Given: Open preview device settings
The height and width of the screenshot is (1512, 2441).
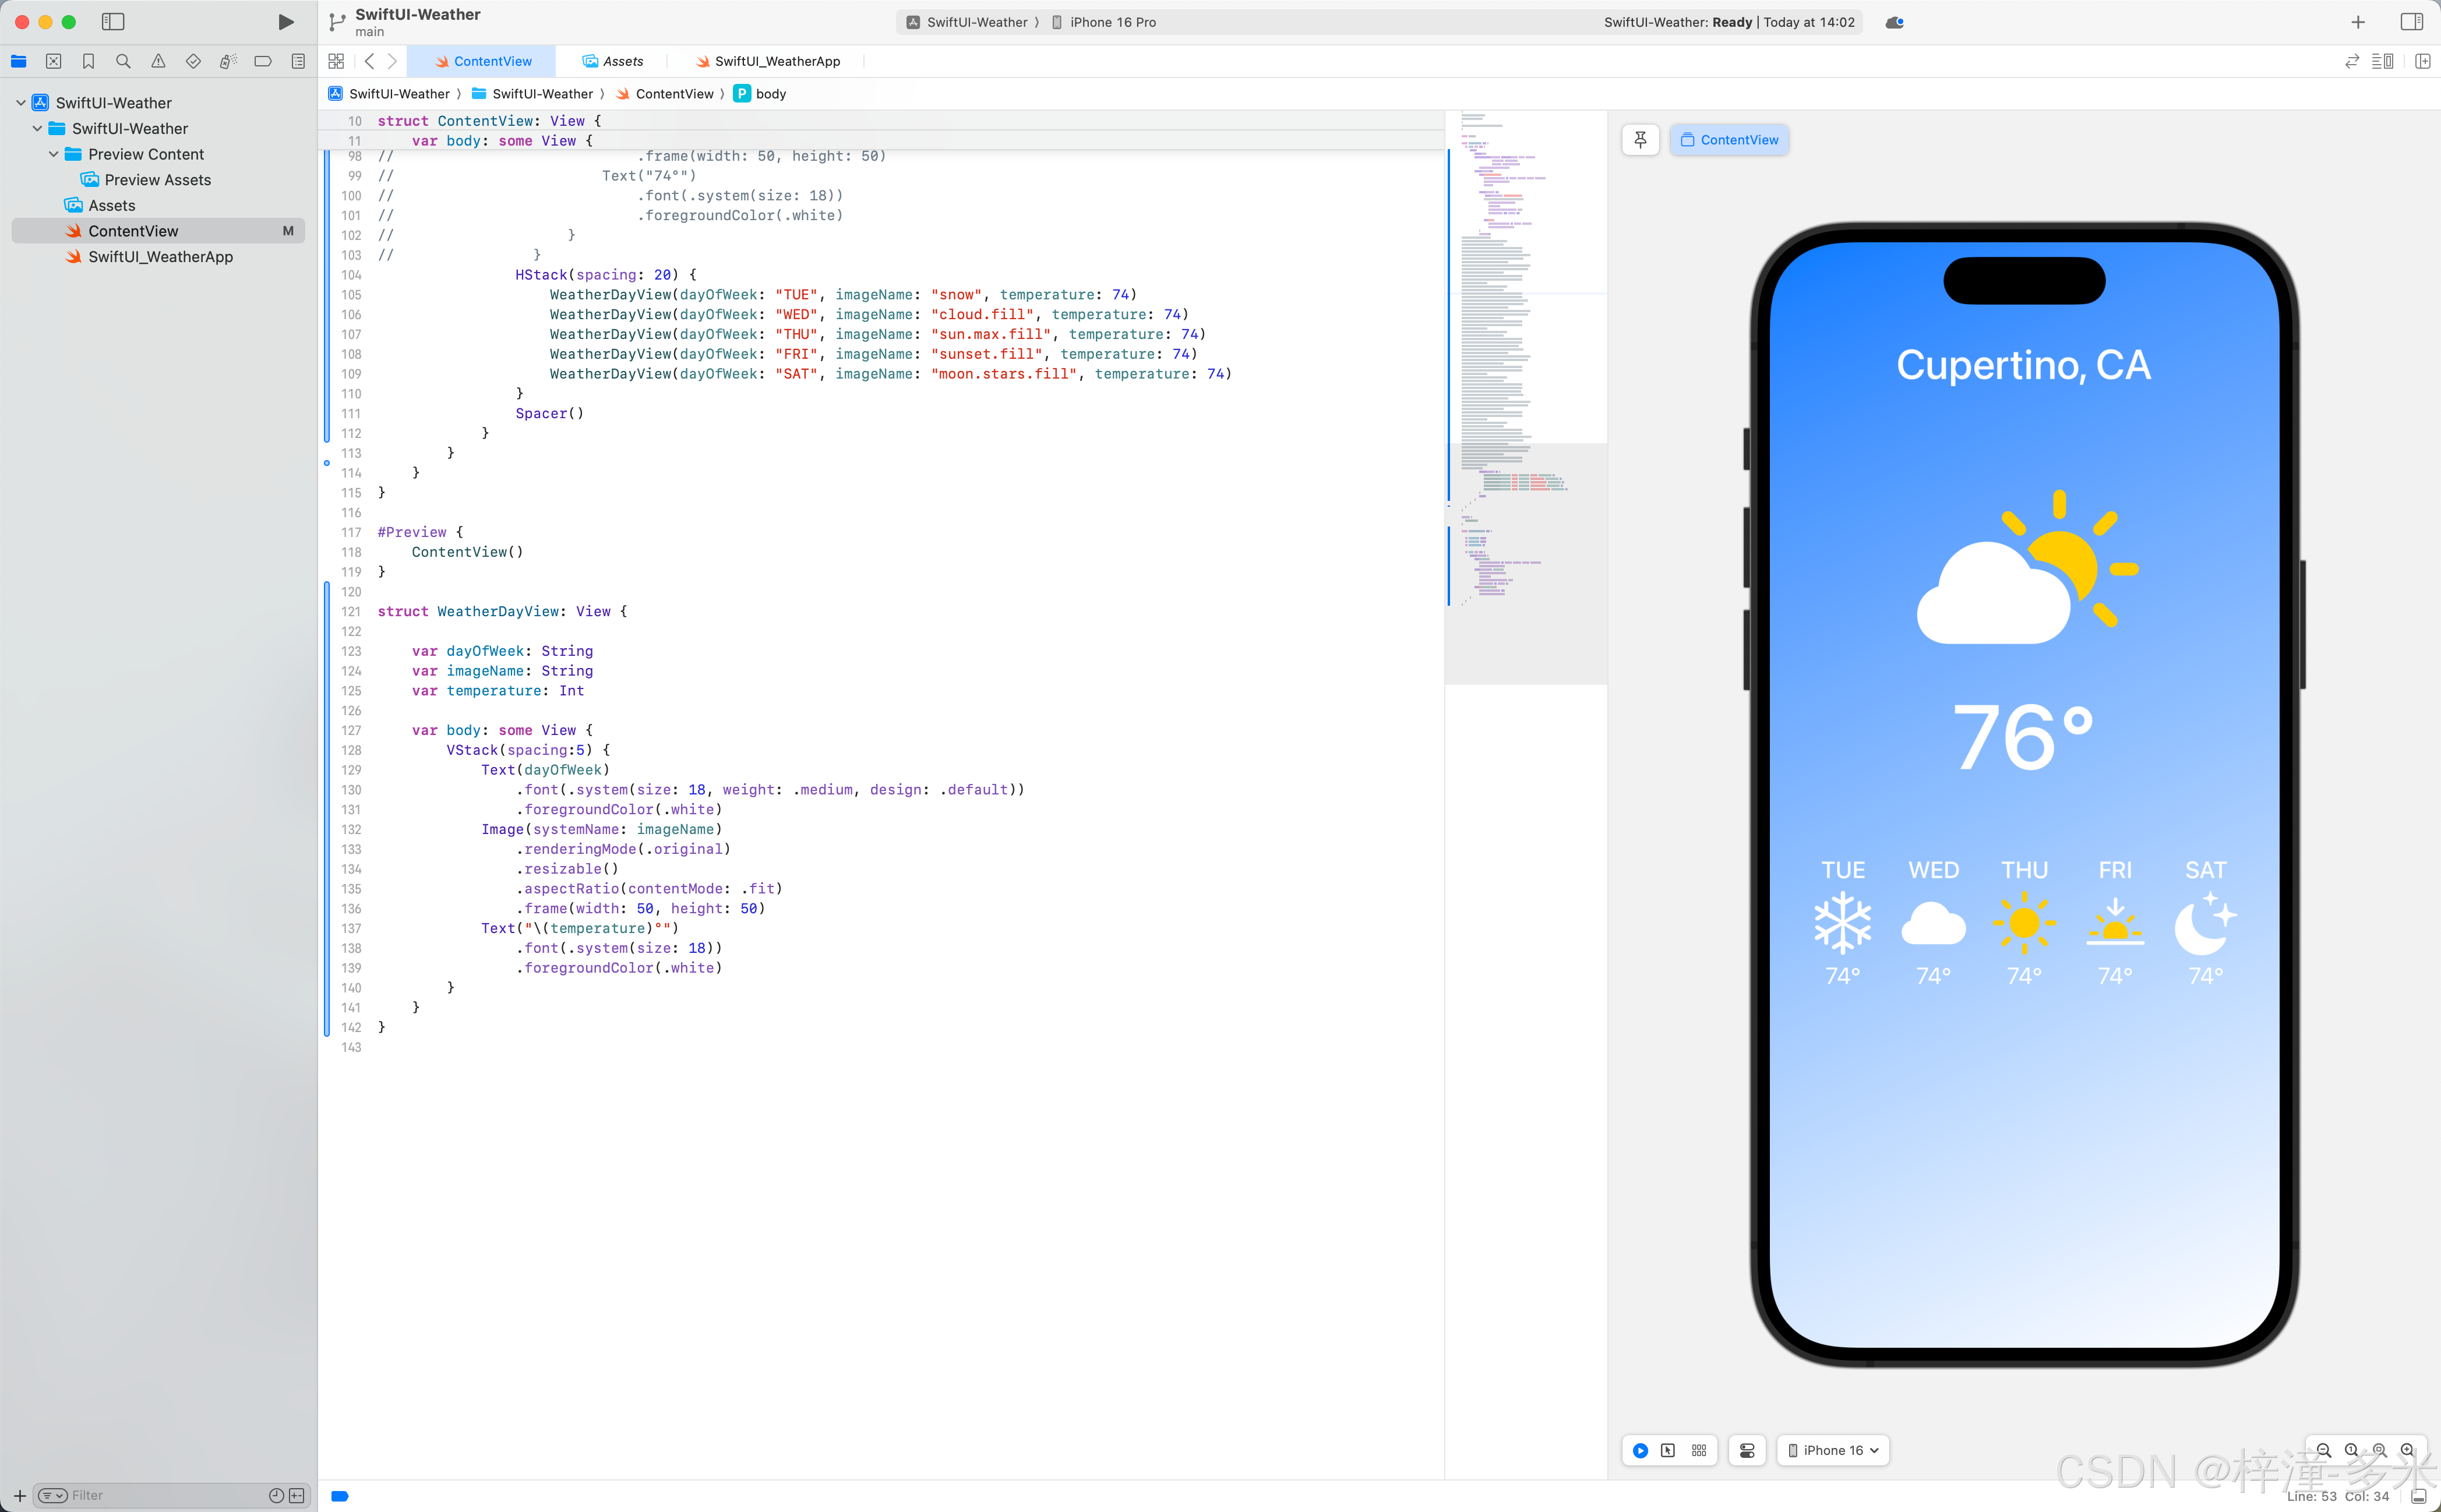Looking at the screenshot, I should click(x=1747, y=1450).
